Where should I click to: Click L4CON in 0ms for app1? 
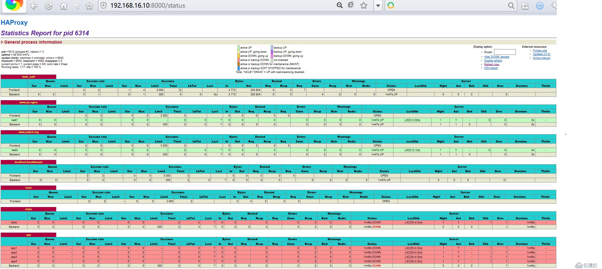pyautogui.click(x=414, y=248)
